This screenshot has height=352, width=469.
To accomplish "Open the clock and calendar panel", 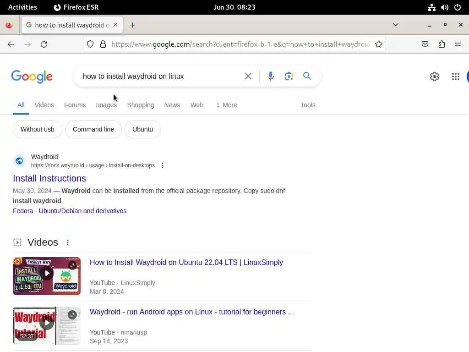I will 234,7.
